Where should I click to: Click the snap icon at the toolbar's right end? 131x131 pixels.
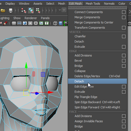(x=64, y=10)
